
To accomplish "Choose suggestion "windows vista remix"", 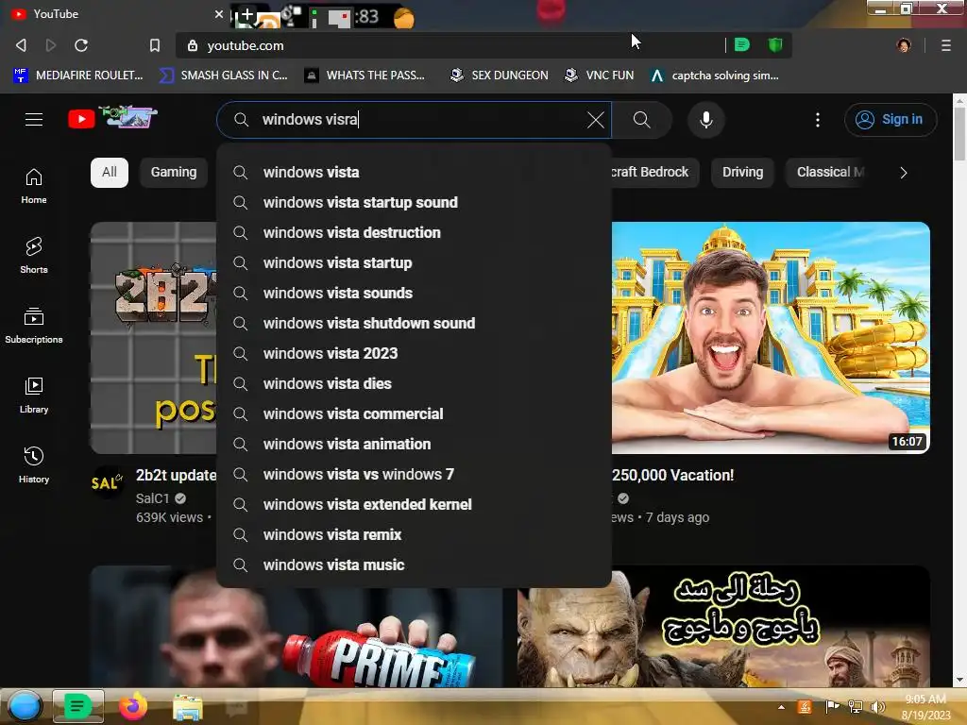I will click(x=414, y=534).
